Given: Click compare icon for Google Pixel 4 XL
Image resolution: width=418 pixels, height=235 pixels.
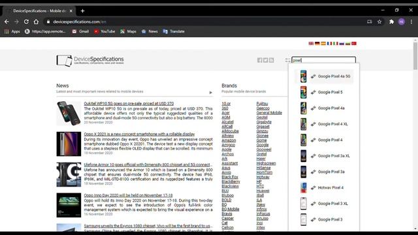Looking at the screenshot, I should click(313, 124).
